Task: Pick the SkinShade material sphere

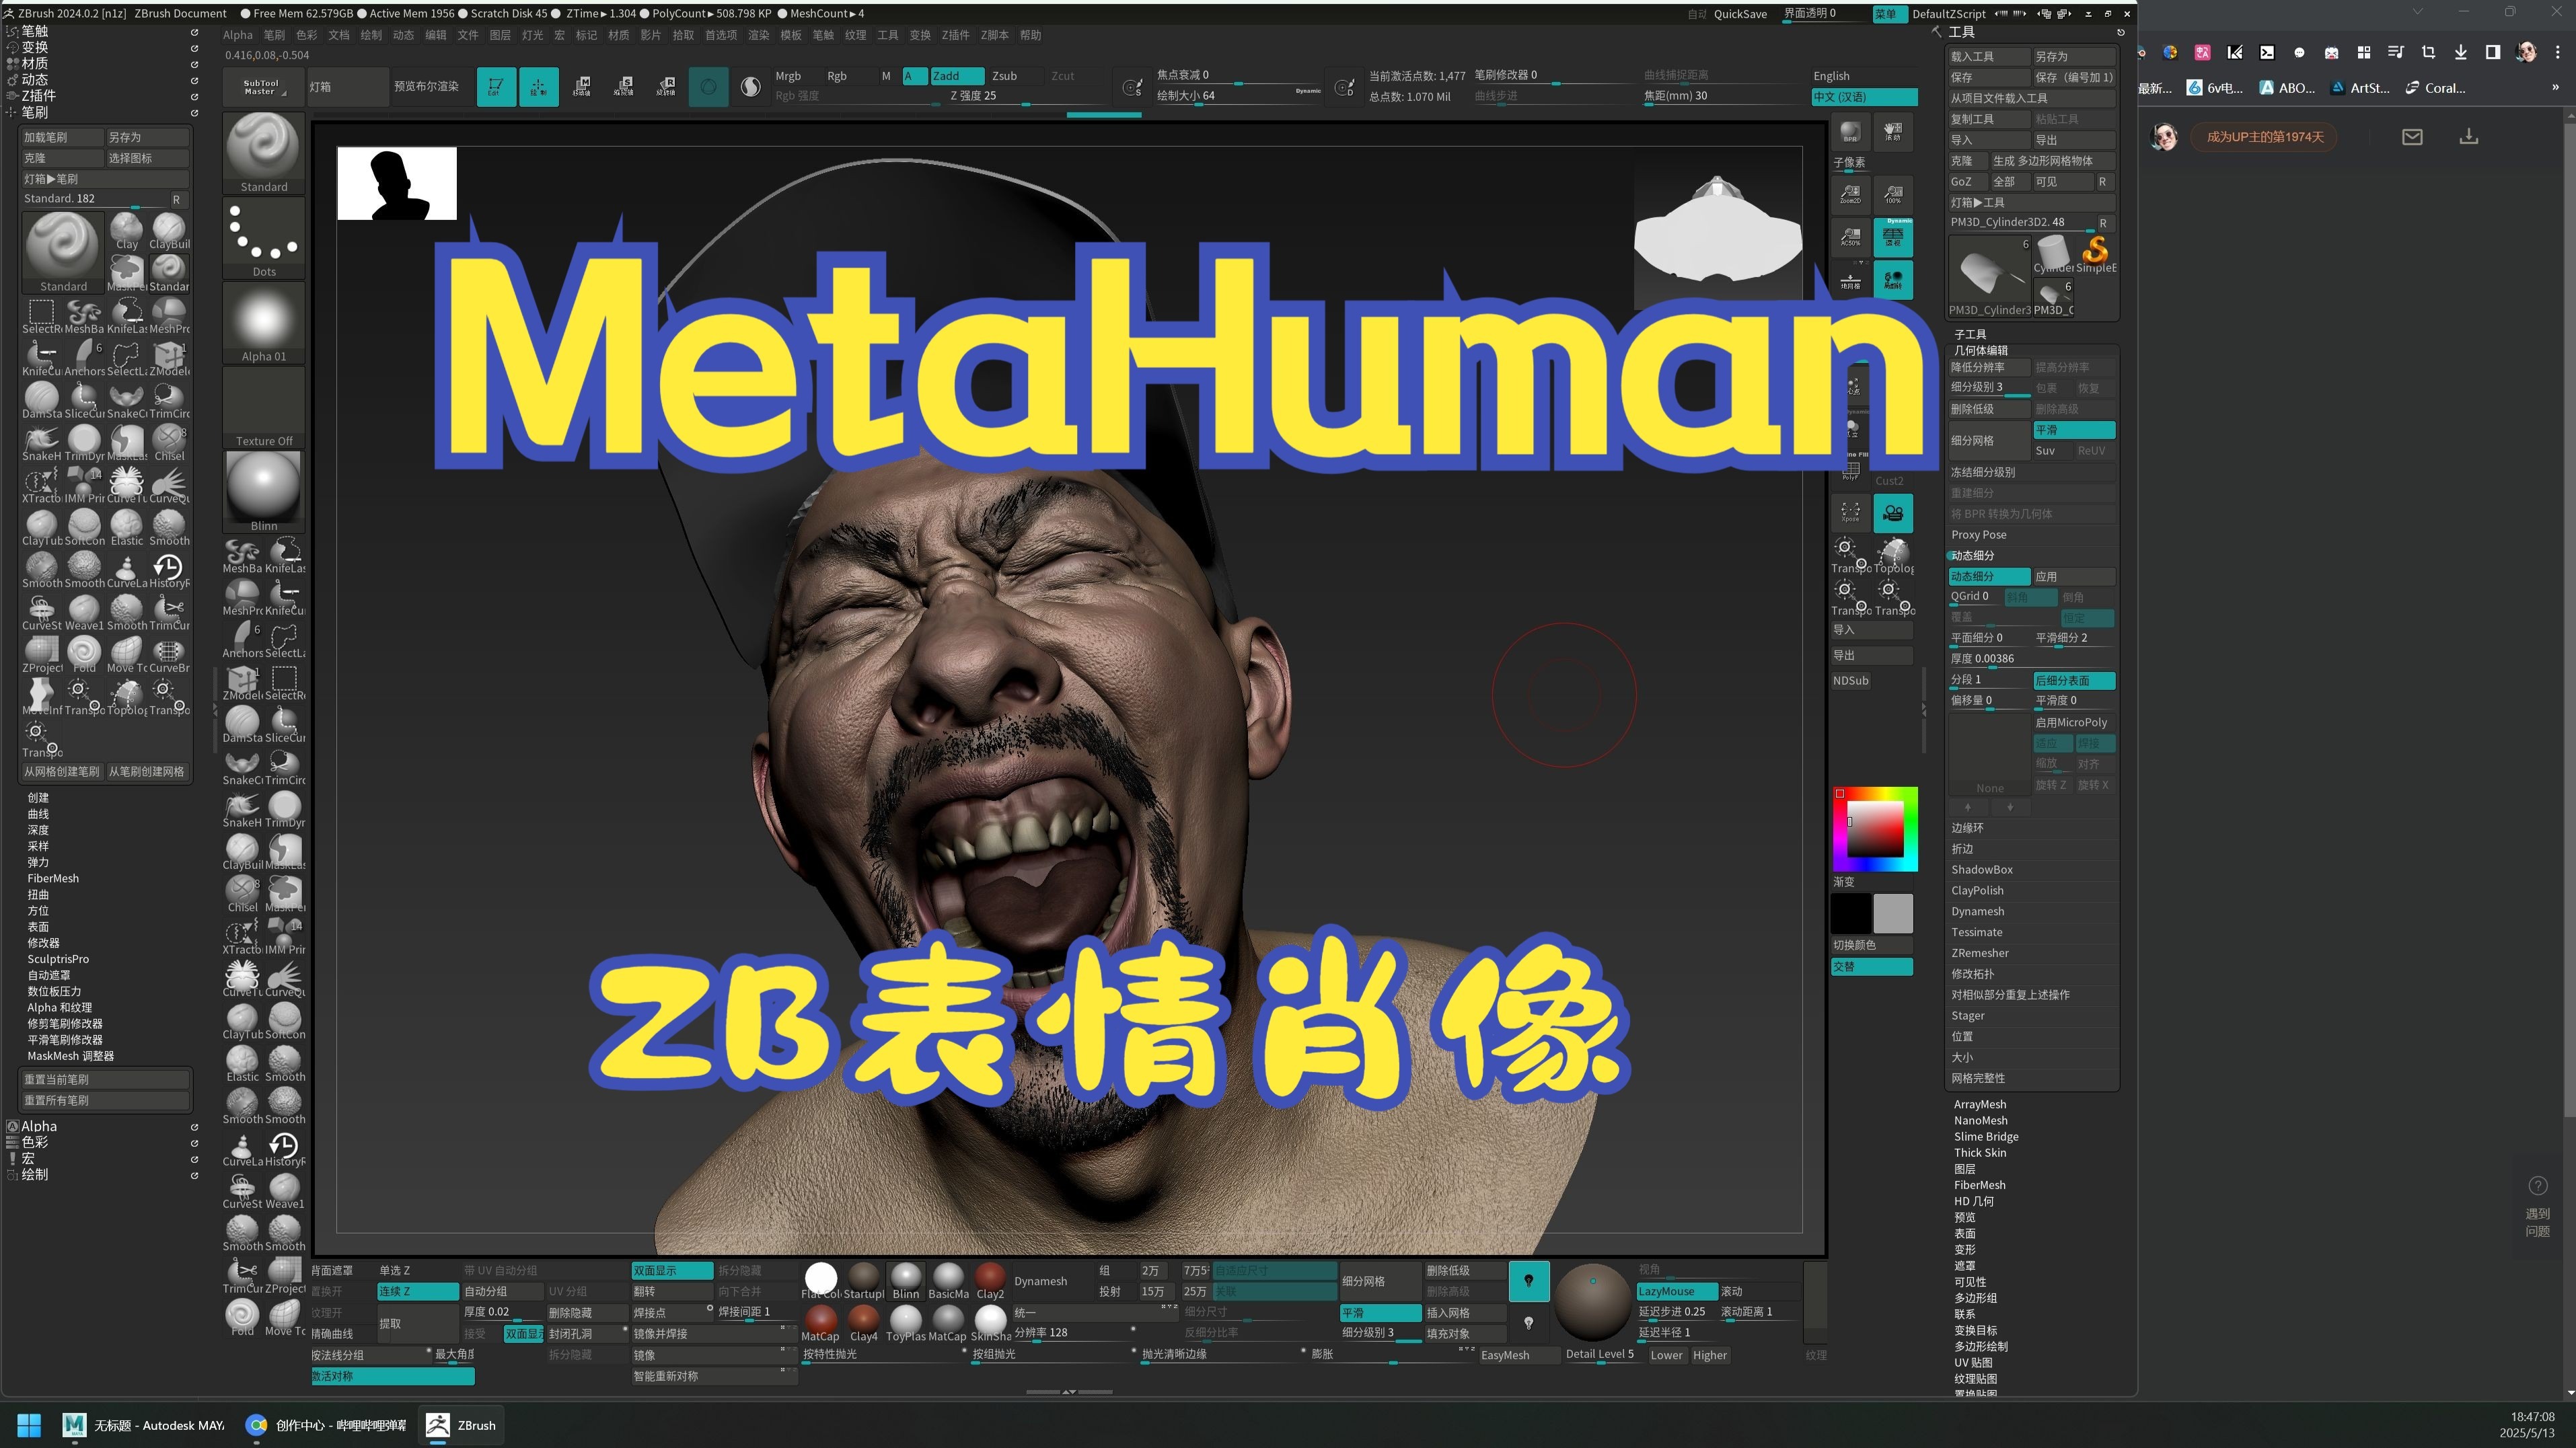Action: pos(990,1322)
